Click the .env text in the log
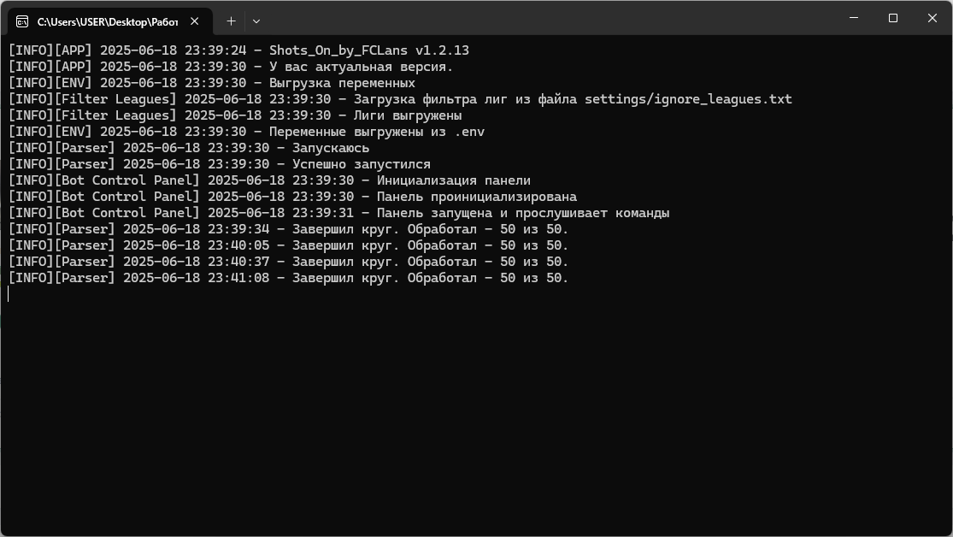 [x=469, y=132]
